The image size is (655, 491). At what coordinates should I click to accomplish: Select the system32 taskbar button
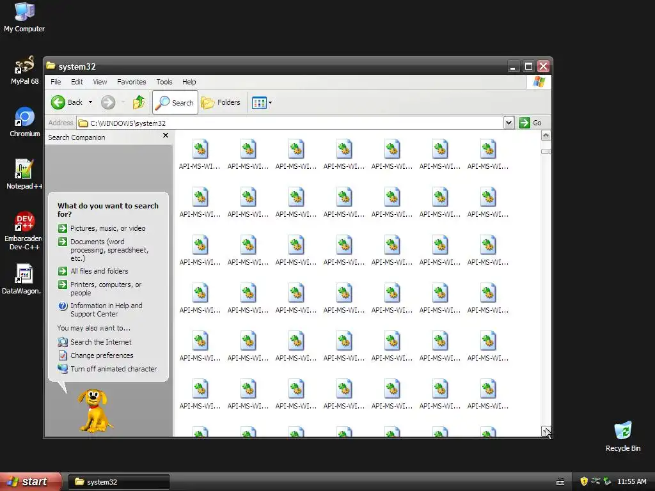118,482
